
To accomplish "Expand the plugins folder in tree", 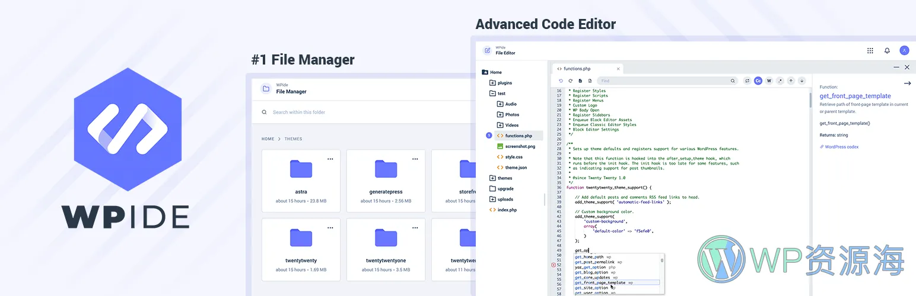I will tap(492, 83).
